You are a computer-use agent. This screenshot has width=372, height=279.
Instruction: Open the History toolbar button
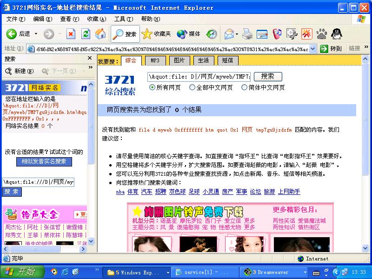tap(212, 34)
